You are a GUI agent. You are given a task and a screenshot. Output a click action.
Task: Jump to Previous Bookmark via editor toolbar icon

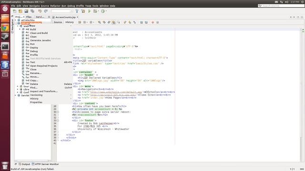click(125, 22)
